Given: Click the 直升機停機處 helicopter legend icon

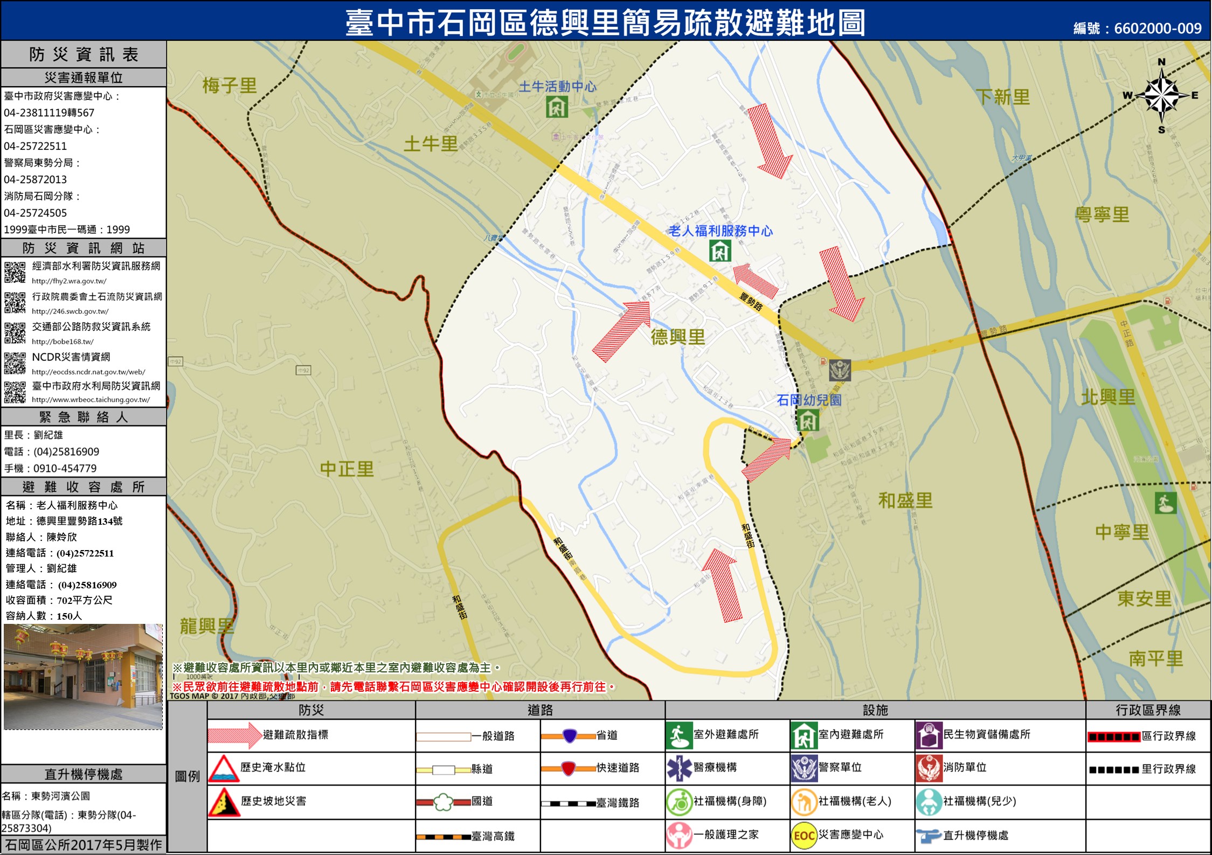Looking at the screenshot, I should [929, 836].
